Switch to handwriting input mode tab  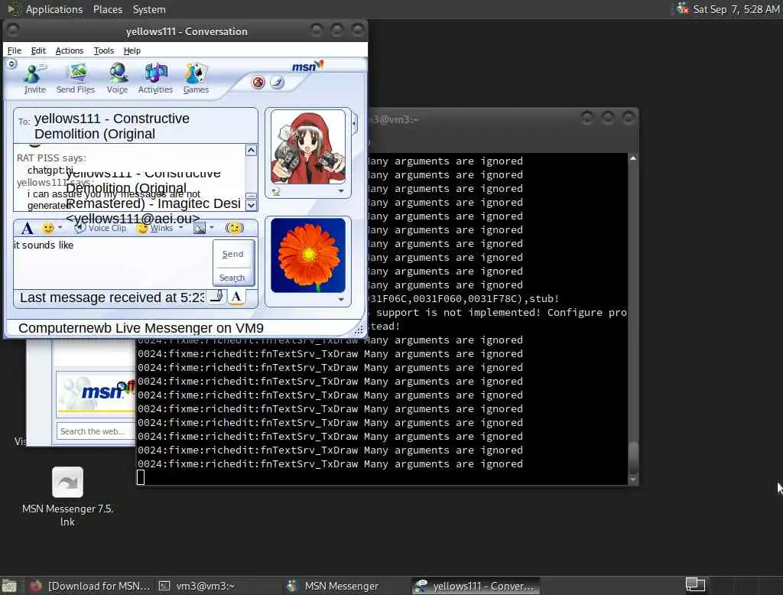click(x=216, y=296)
